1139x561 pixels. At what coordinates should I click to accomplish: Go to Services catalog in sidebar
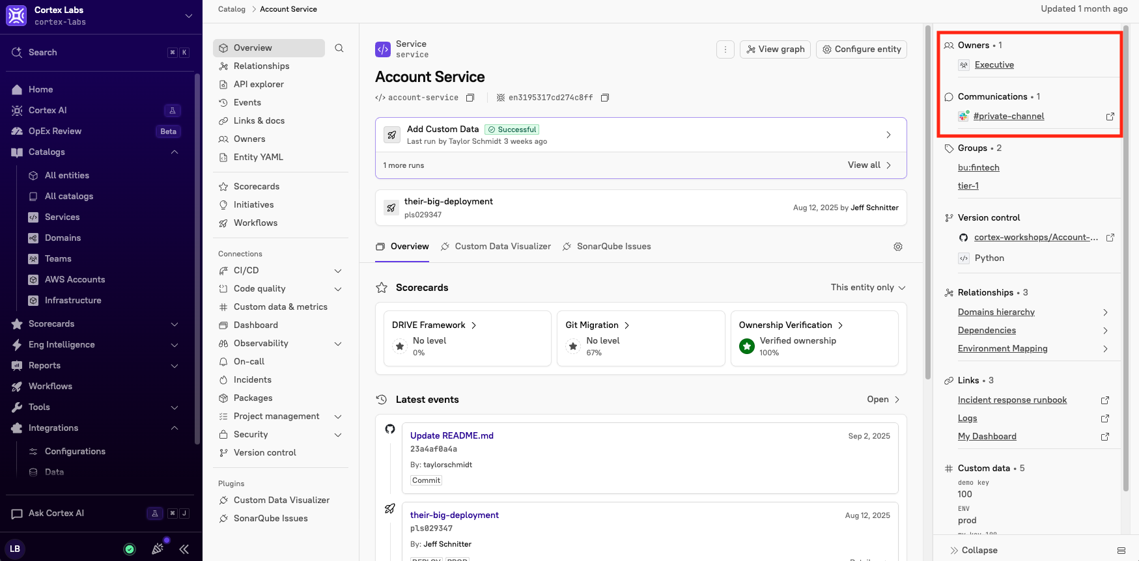pos(62,217)
